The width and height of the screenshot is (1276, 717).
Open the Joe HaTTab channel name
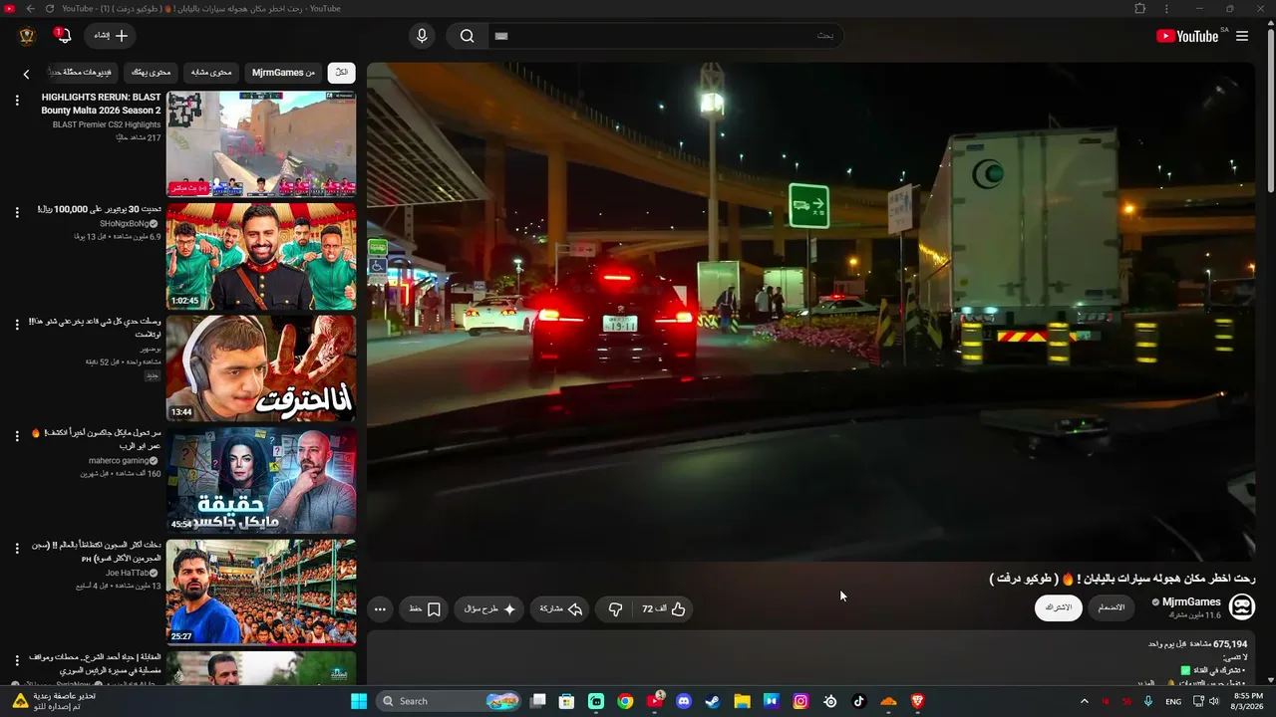128,574
